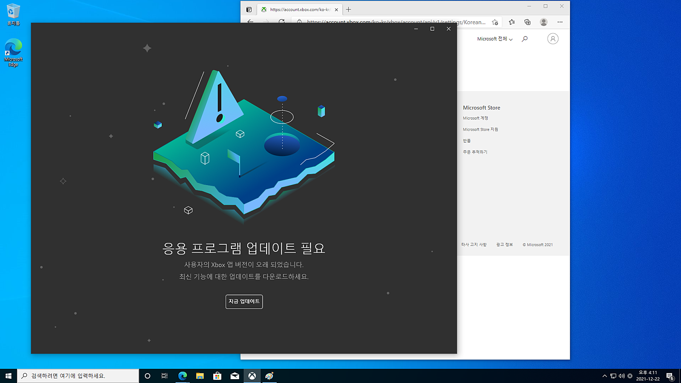Viewport: 681px width, 383px height.
Task: Expand the Microsoft 전체 dropdown
Action: click(495, 39)
